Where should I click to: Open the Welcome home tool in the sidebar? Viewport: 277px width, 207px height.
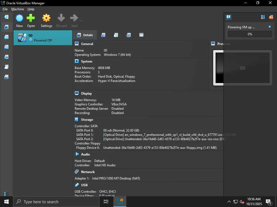[x=6, y=17]
